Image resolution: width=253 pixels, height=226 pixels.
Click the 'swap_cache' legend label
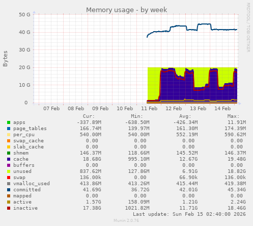29,141
